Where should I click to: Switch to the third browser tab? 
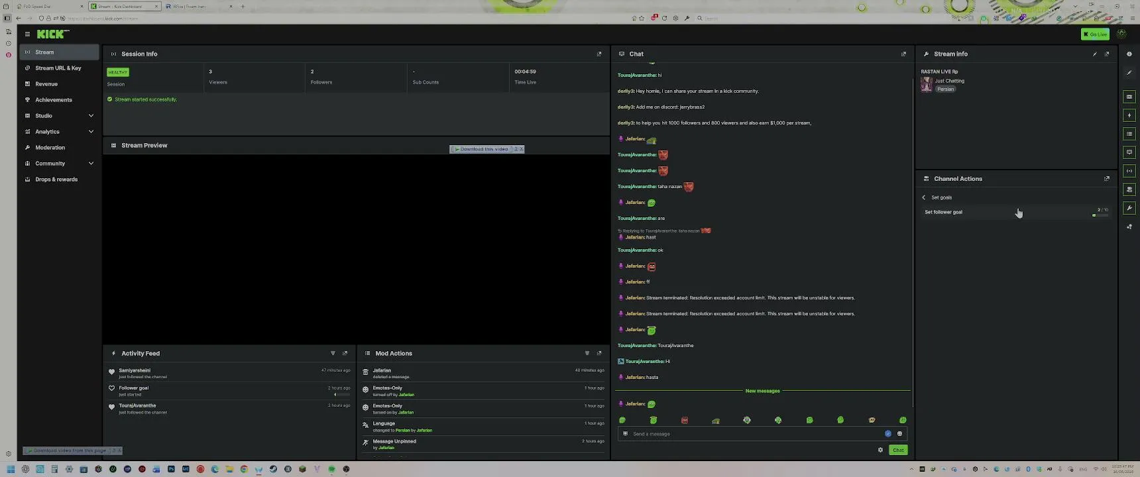197,7
